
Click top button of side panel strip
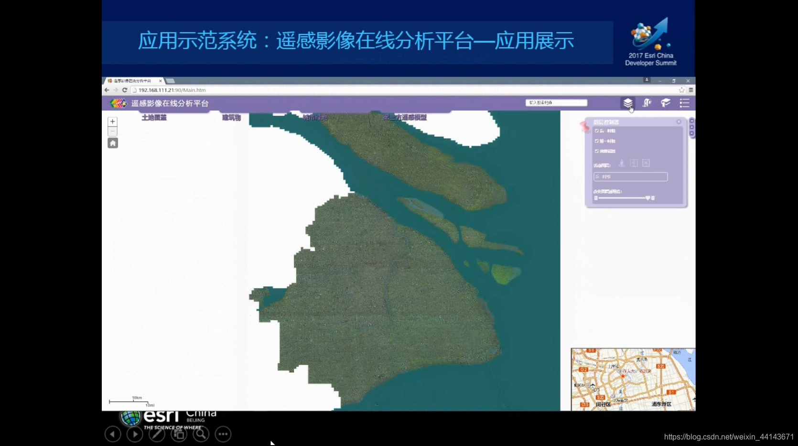(x=691, y=121)
